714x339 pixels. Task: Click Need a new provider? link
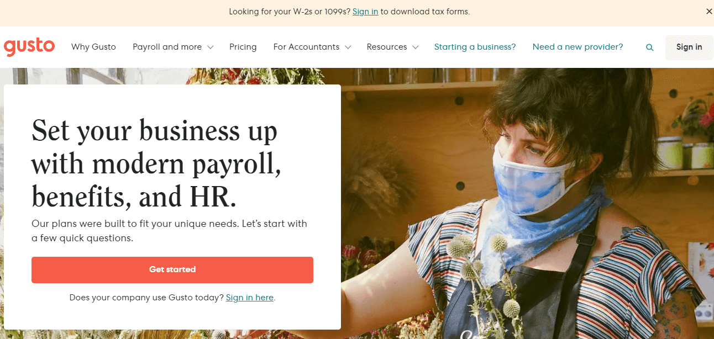(577, 47)
